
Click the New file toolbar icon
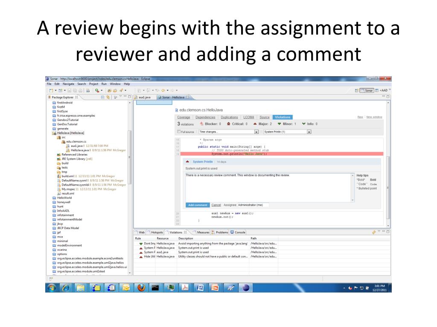[x=51, y=90]
